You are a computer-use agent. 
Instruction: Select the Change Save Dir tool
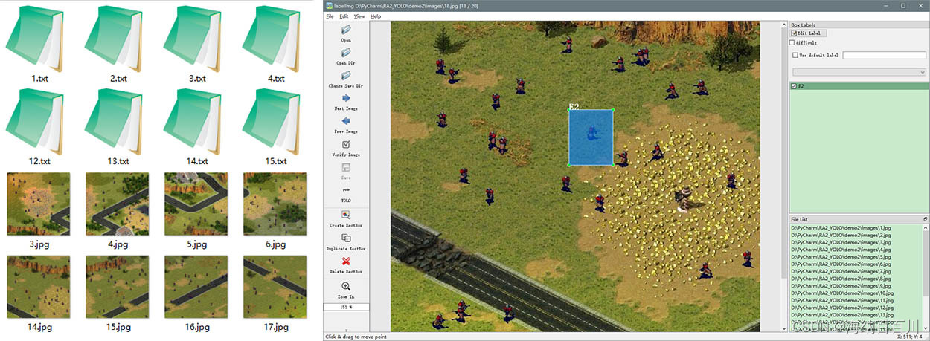[346, 76]
